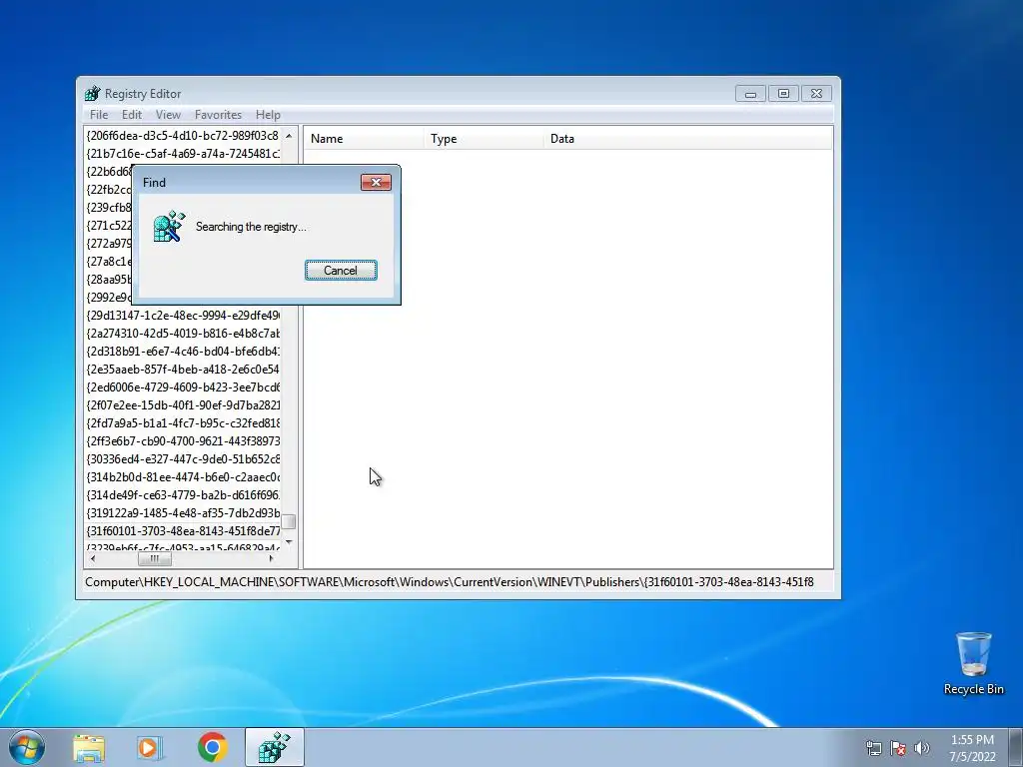Click the tree scroll up arrow
Viewport: 1023px width, 767px height.
click(289, 136)
